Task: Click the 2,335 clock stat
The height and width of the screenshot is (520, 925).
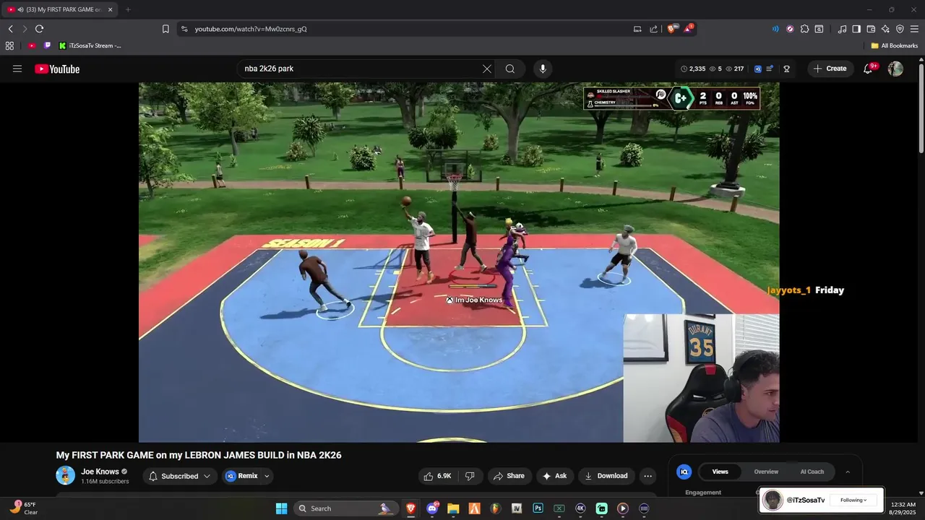Action: point(693,69)
